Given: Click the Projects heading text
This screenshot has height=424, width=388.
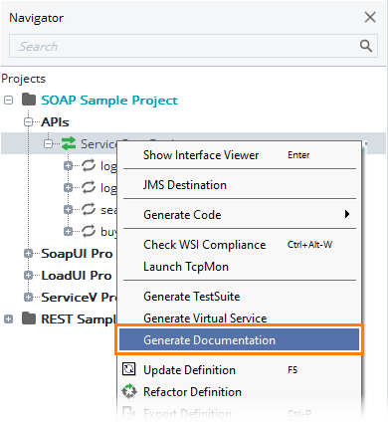Looking at the screenshot, I should pyautogui.click(x=24, y=79).
